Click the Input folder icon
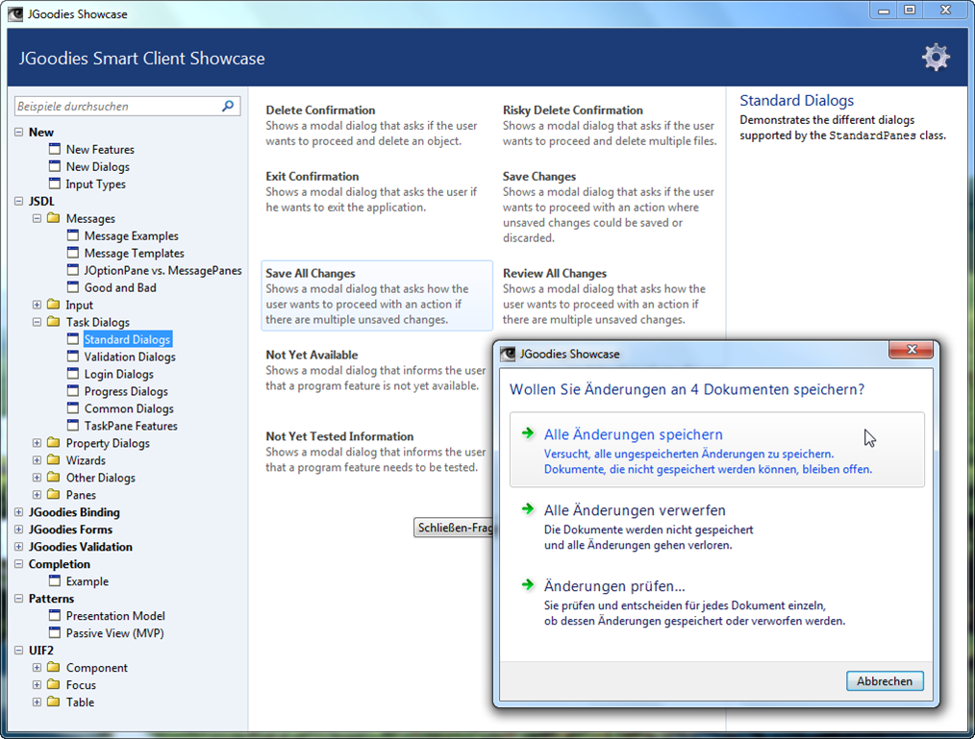 [x=54, y=305]
